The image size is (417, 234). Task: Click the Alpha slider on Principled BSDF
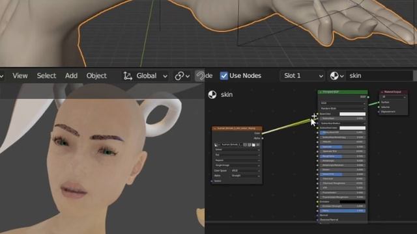[x=343, y=211]
